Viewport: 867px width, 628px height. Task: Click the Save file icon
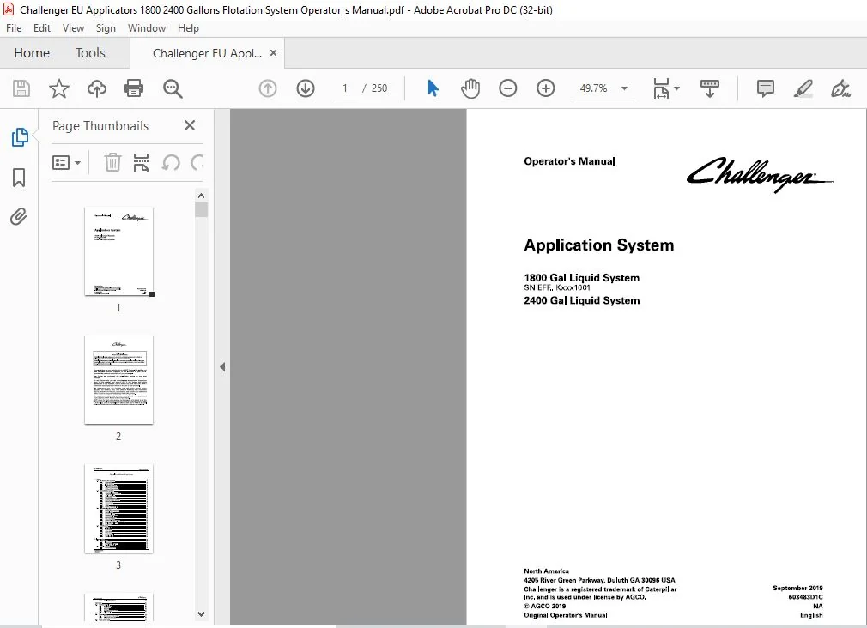tap(21, 88)
